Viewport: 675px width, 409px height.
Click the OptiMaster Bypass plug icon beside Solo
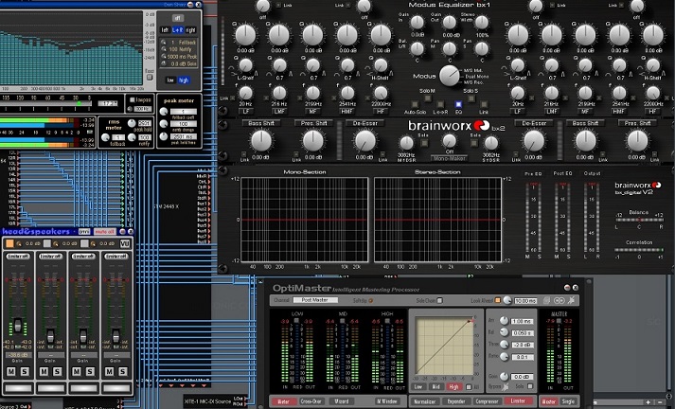tap(506, 387)
